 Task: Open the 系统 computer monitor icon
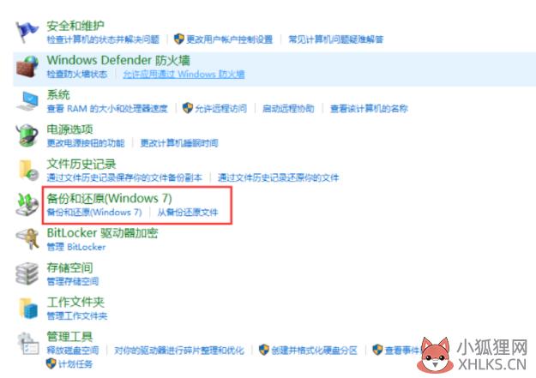point(27,101)
